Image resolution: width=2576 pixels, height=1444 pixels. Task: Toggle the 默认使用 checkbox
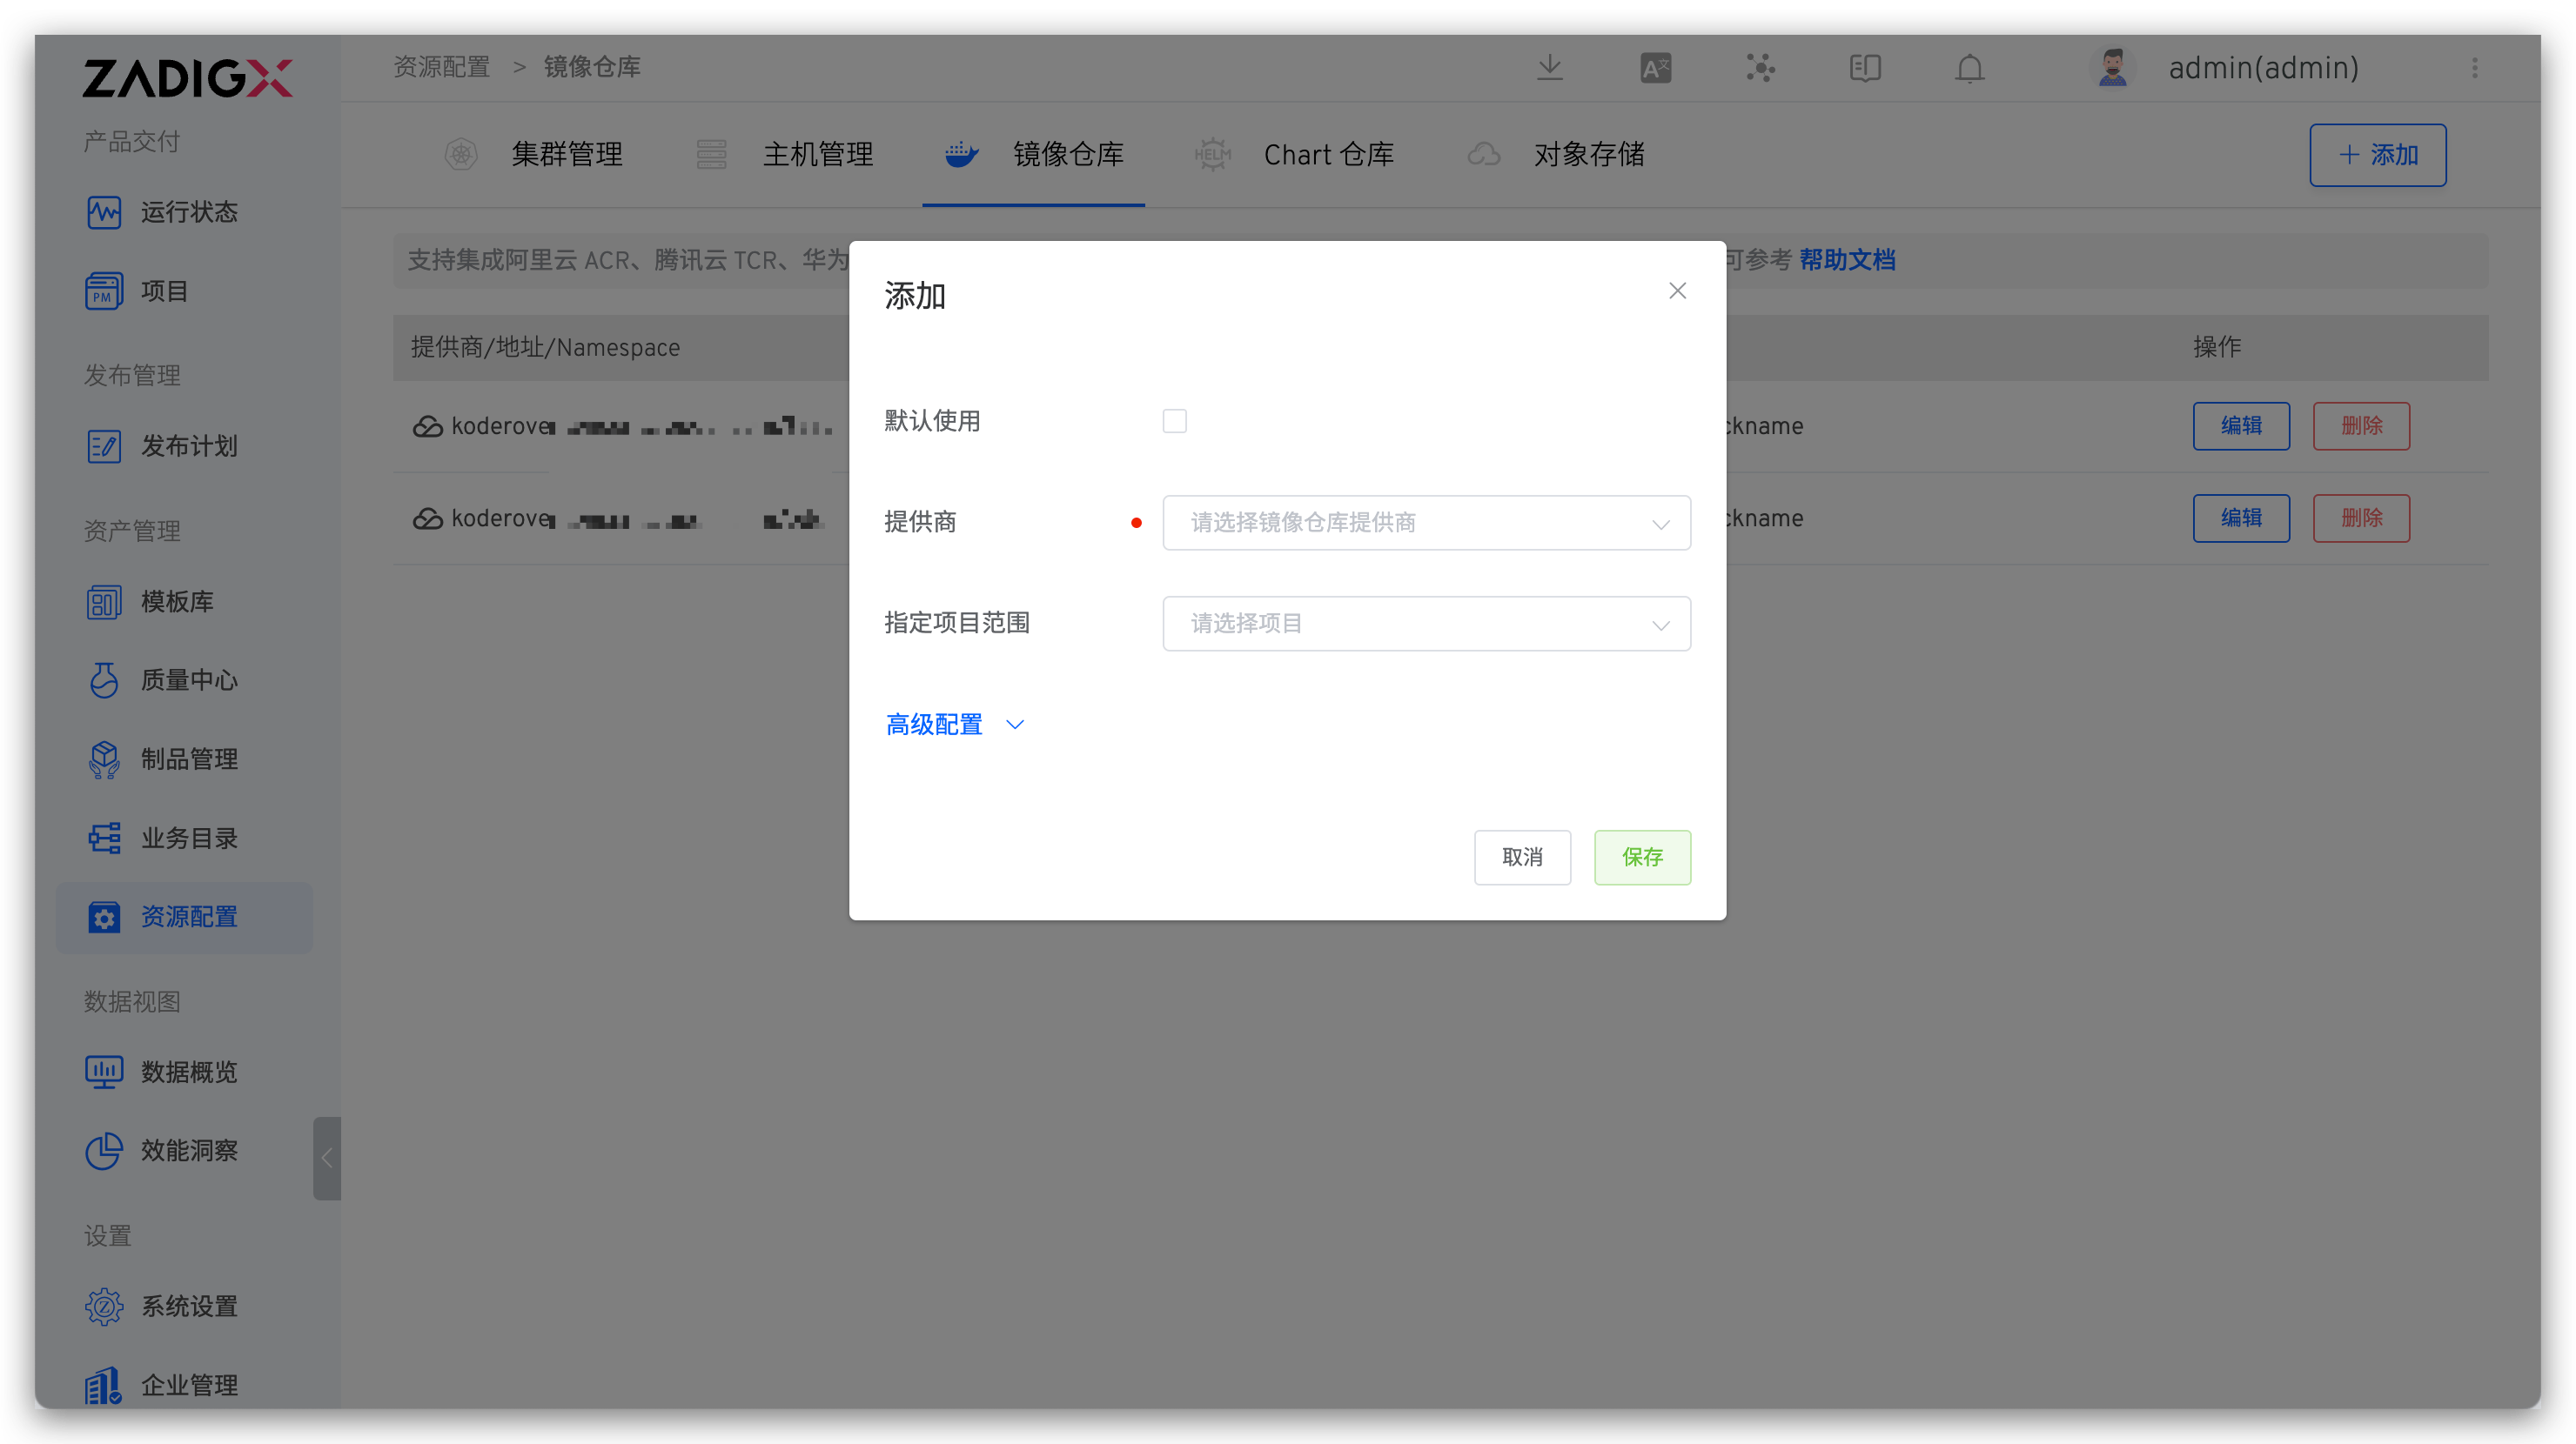coord(1174,421)
